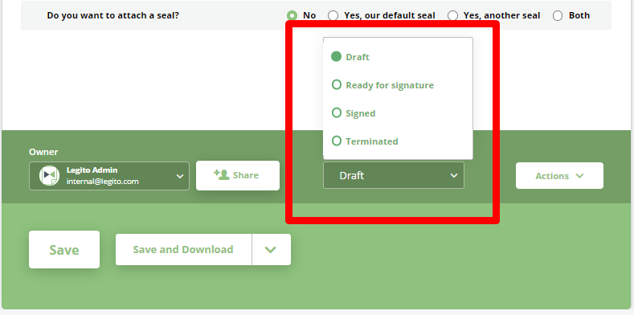Click the Save button
634x315 pixels.
[x=64, y=249]
